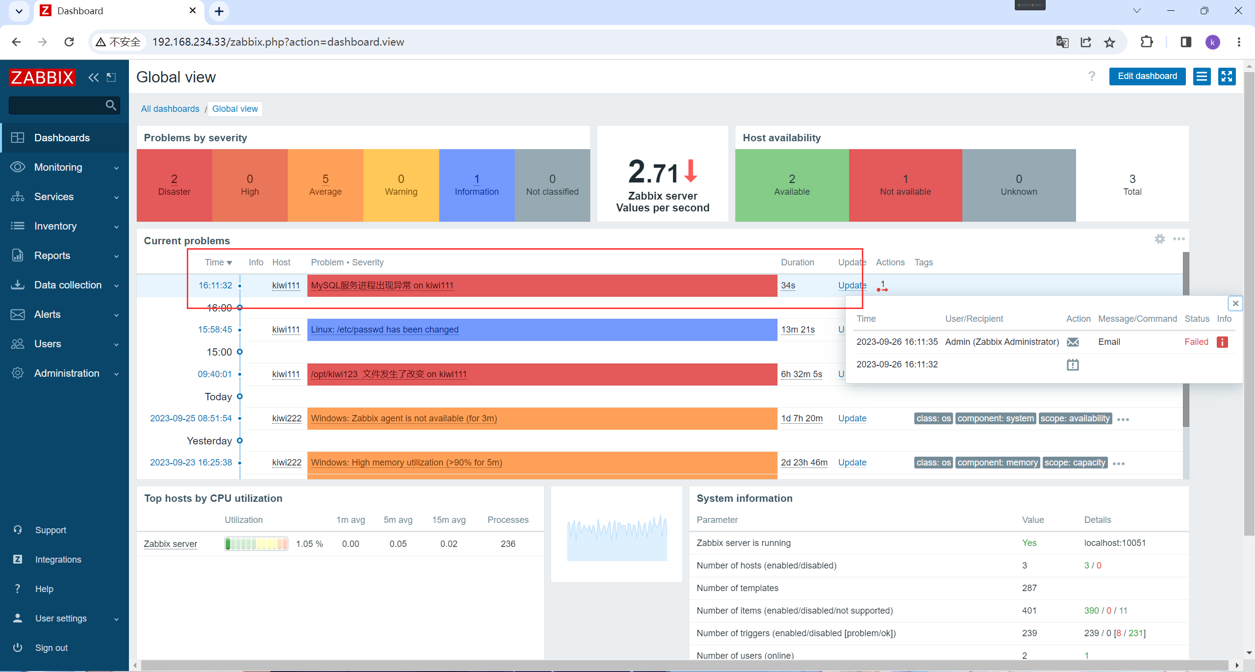Image resolution: width=1255 pixels, height=672 pixels.
Task: Click the Edit dashboard button
Action: [x=1147, y=76]
